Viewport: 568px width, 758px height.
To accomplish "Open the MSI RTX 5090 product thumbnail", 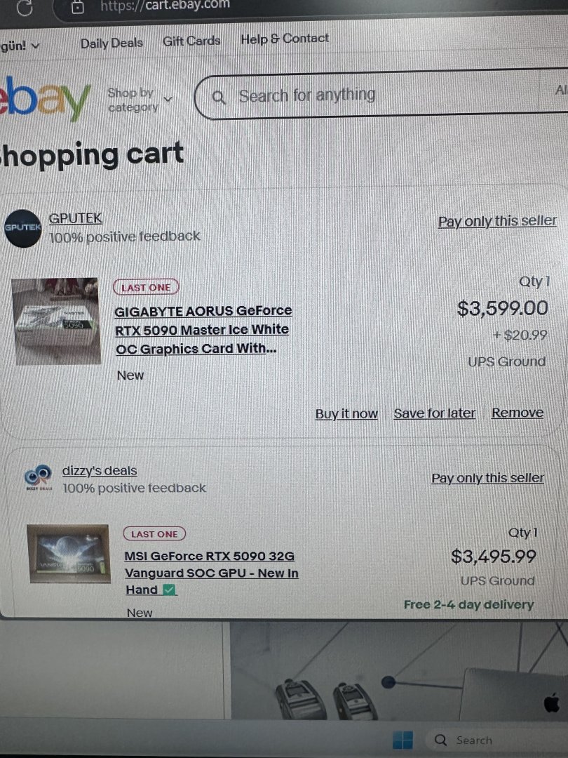I will click(x=69, y=554).
